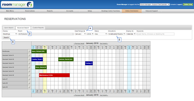Open the red Maintenance, H (1A) booking
This screenshot has width=194, height=101.
click(54, 75)
